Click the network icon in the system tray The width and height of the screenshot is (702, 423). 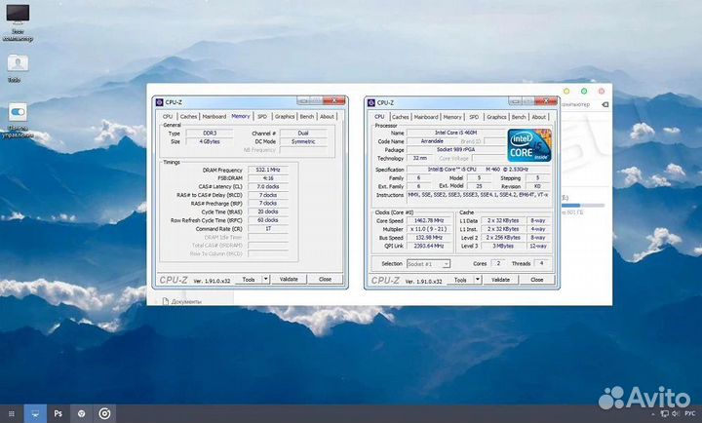point(665,413)
